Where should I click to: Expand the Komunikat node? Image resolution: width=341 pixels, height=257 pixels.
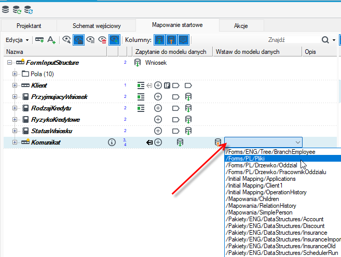pos(15,142)
